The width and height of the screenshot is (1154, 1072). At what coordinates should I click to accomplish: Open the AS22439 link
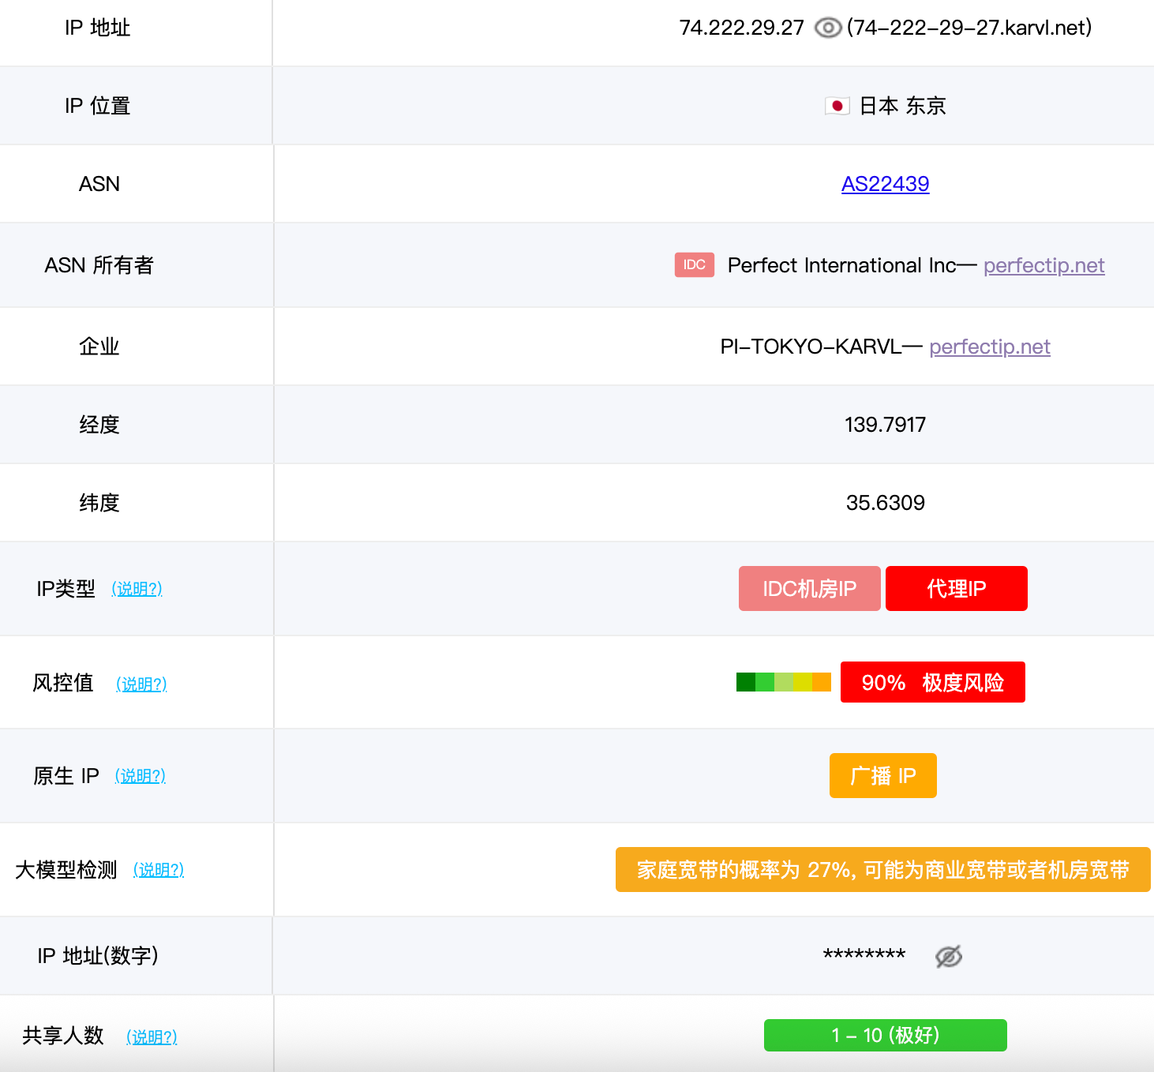[x=885, y=184]
